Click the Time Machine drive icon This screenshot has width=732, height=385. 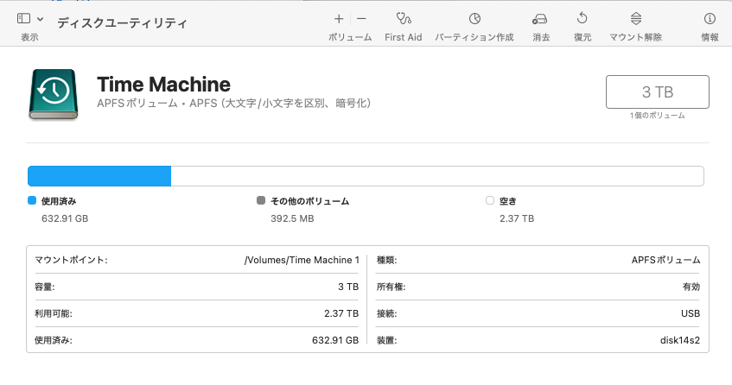click(55, 94)
